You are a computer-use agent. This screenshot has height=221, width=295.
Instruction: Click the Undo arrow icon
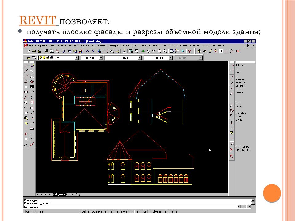(x=87, y=51)
